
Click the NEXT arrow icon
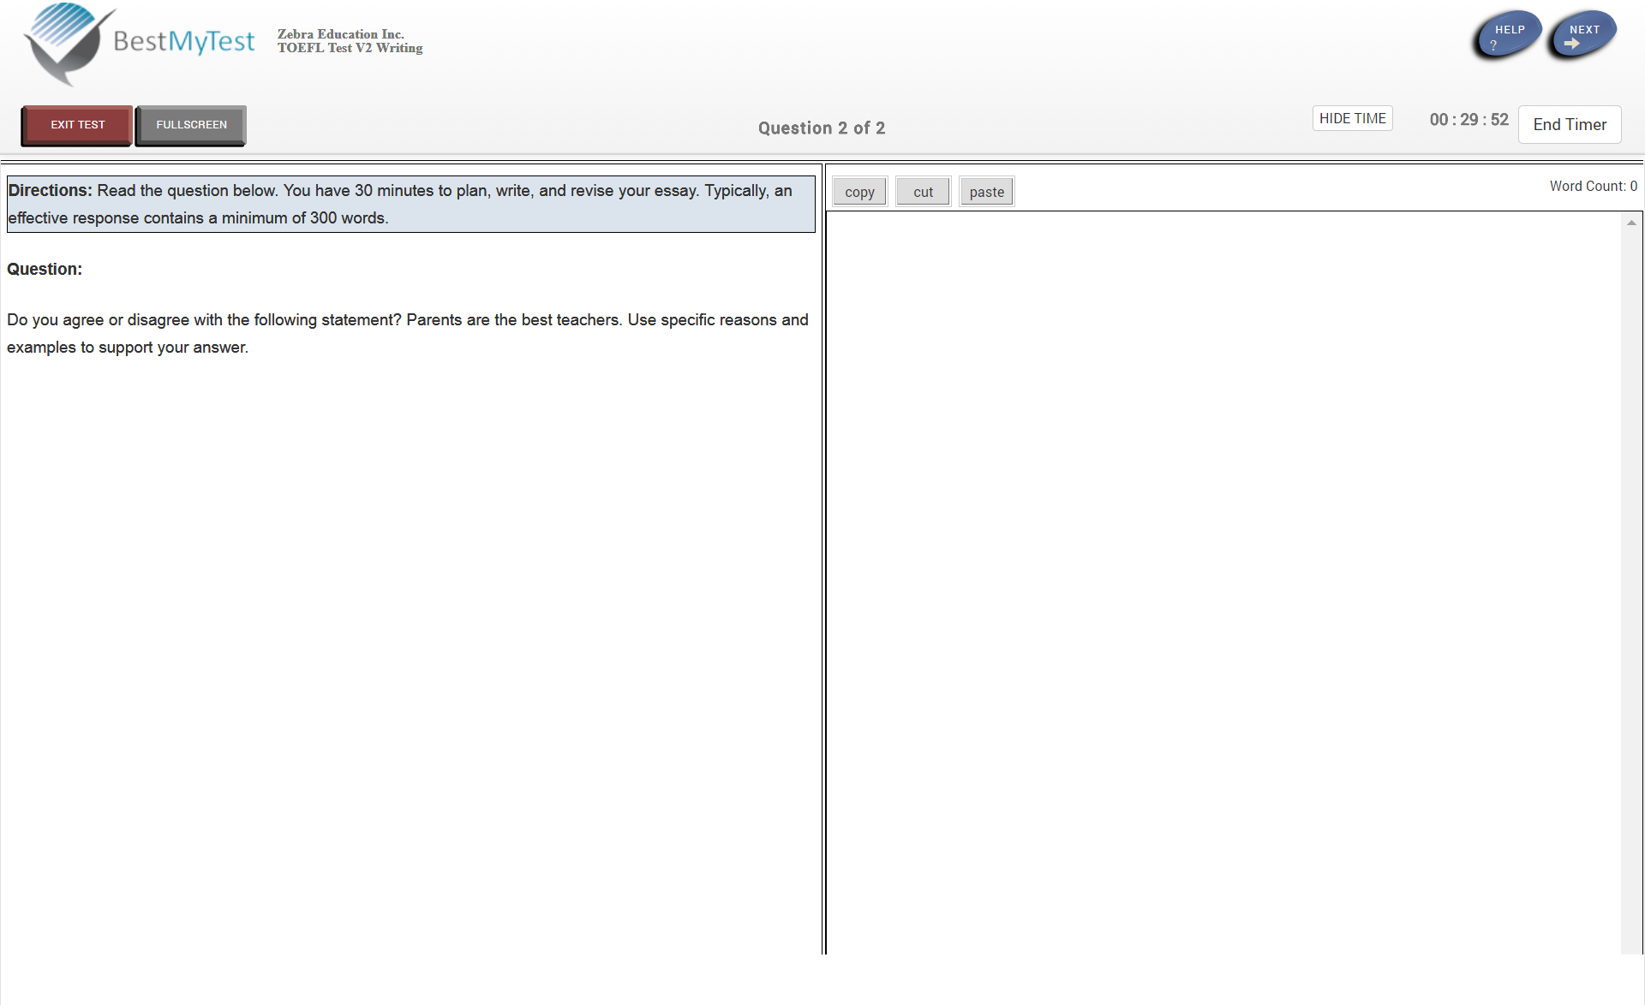tap(1571, 44)
